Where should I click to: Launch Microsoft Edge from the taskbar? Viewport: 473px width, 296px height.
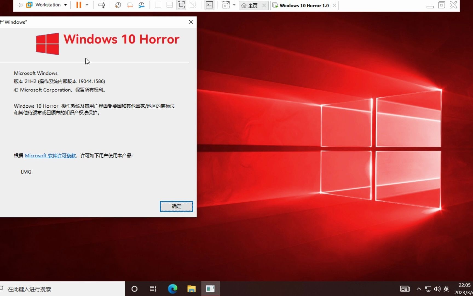point(172,289)
